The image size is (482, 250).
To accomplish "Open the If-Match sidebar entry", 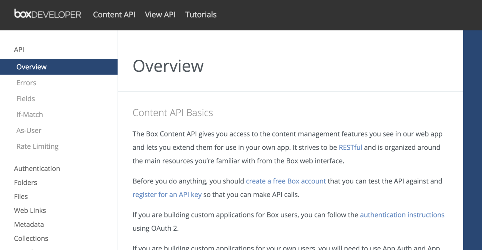I will tap(30, 114).
